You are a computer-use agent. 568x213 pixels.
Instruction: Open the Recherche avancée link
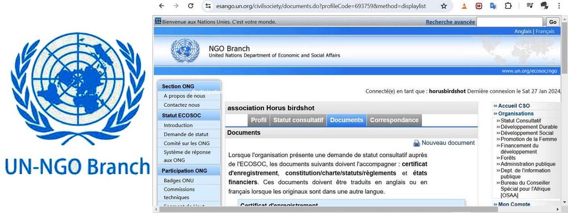(450, 22)
